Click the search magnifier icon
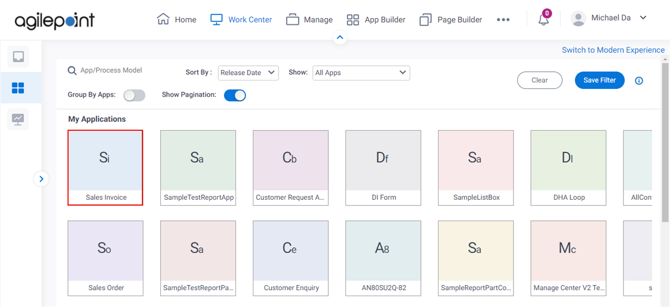Screen dimensions: 670x307 coord(72,71)
